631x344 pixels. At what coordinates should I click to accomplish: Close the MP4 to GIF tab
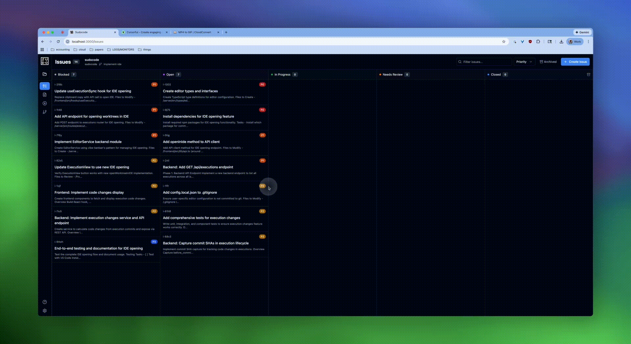click(x=218, y=32)
